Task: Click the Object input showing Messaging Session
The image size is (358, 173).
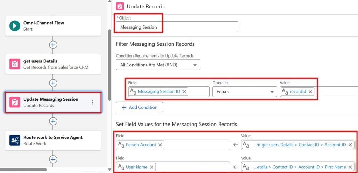Action: (177, 27)
